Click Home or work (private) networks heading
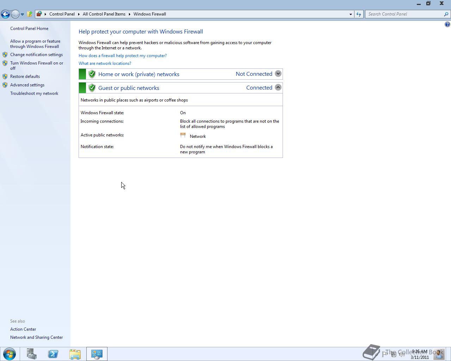Screen dimensions: 451x361 [139, 74]
